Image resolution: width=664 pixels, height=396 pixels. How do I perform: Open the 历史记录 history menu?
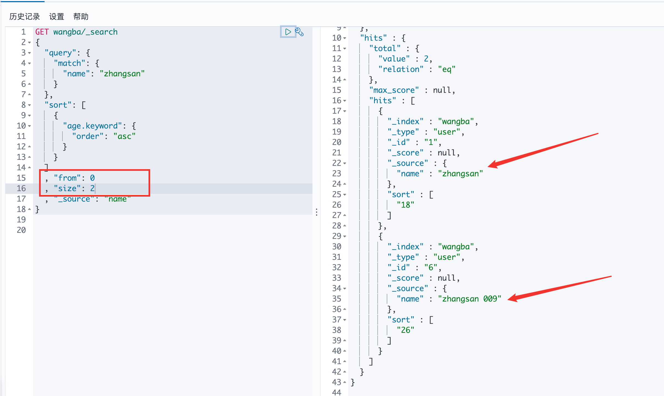pos(24,17)
